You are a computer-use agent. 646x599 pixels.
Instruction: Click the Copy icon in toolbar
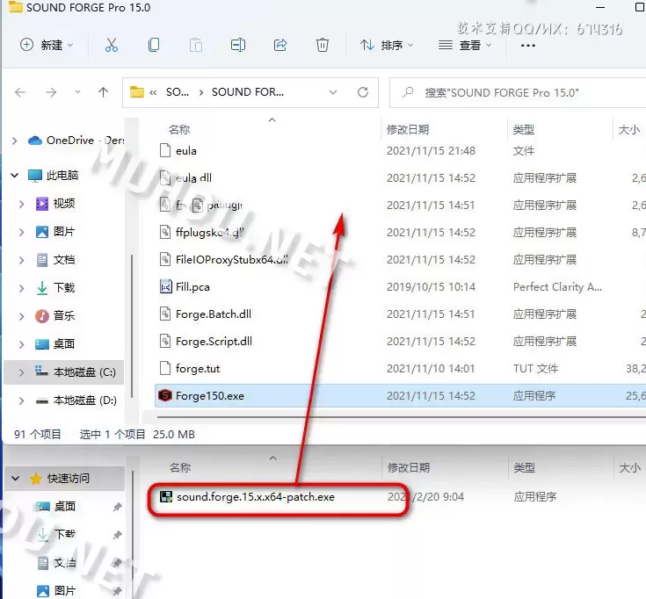pyautogui.click(x=154, y=45)
